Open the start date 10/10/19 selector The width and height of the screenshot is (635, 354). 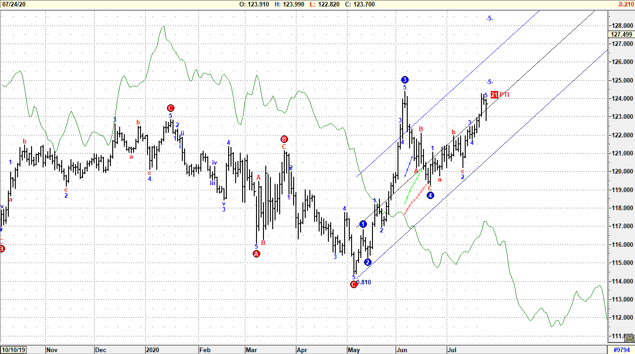(13, 350)
